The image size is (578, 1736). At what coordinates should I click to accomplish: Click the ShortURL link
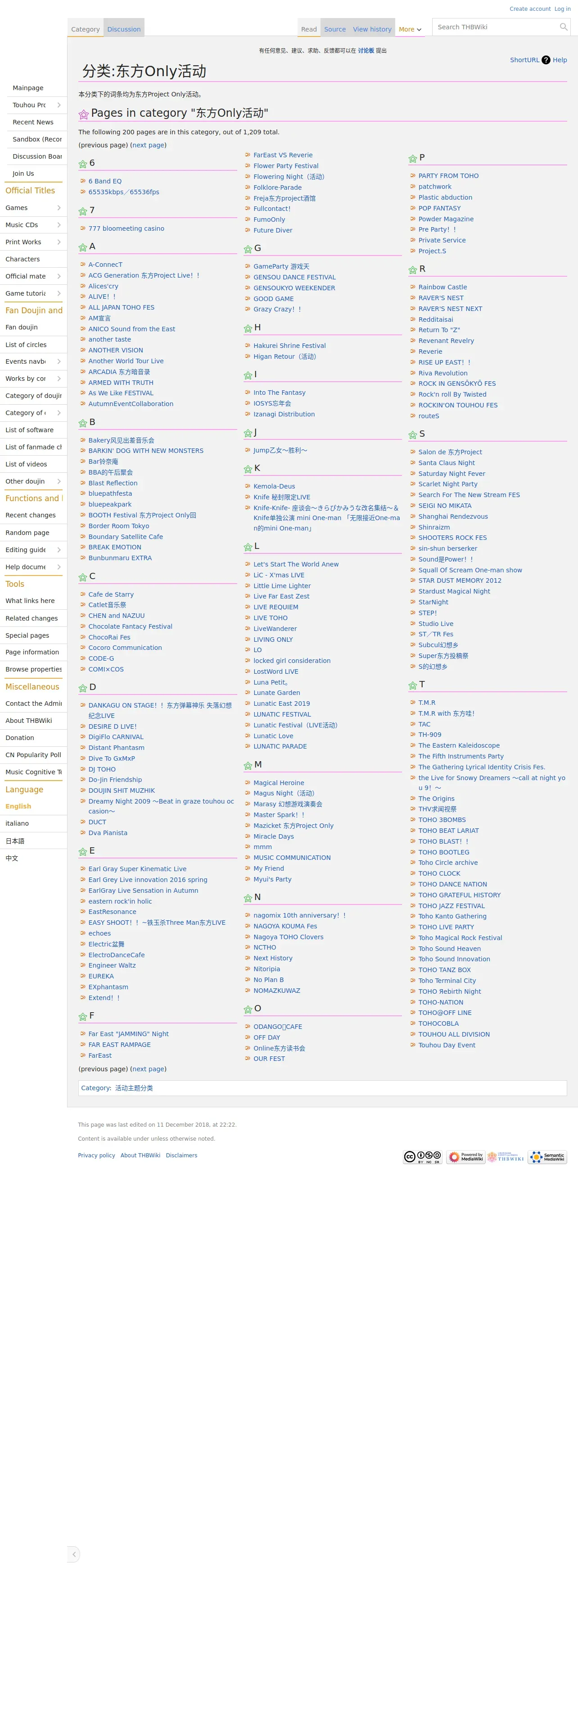click(x=524, y=60)
